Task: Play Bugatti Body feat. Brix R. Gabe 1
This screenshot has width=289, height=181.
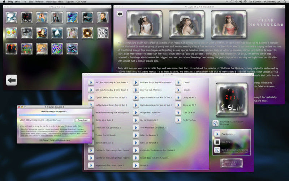Action: pyautogui.click(x=136, y=158)
